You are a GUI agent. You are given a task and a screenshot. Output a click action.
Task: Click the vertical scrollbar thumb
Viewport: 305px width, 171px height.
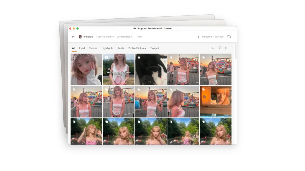pos(235,51)
